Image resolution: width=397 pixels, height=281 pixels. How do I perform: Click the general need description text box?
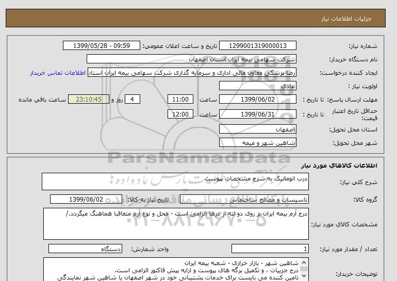pyautogui.click(x=175, y=181)
